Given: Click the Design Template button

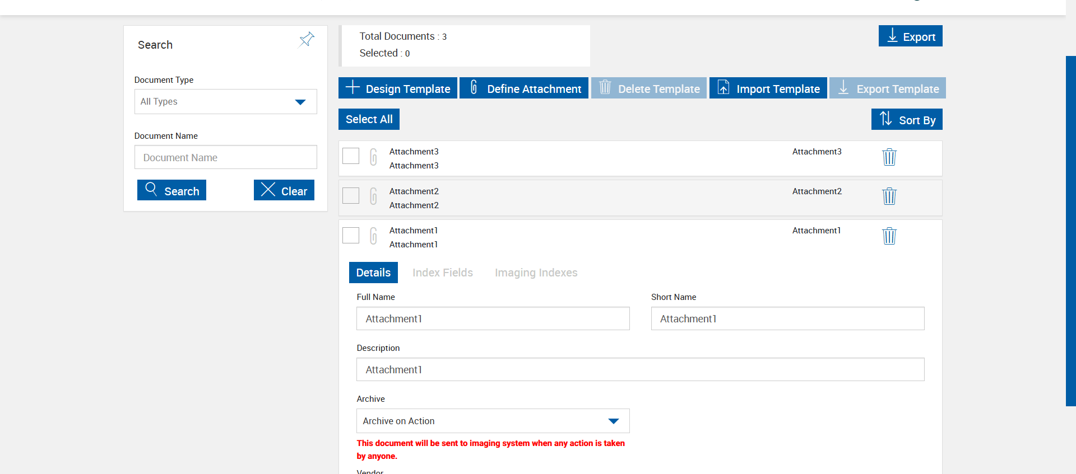Looking at the screenshot, I should pyautogui.click(x=398, y=88).
